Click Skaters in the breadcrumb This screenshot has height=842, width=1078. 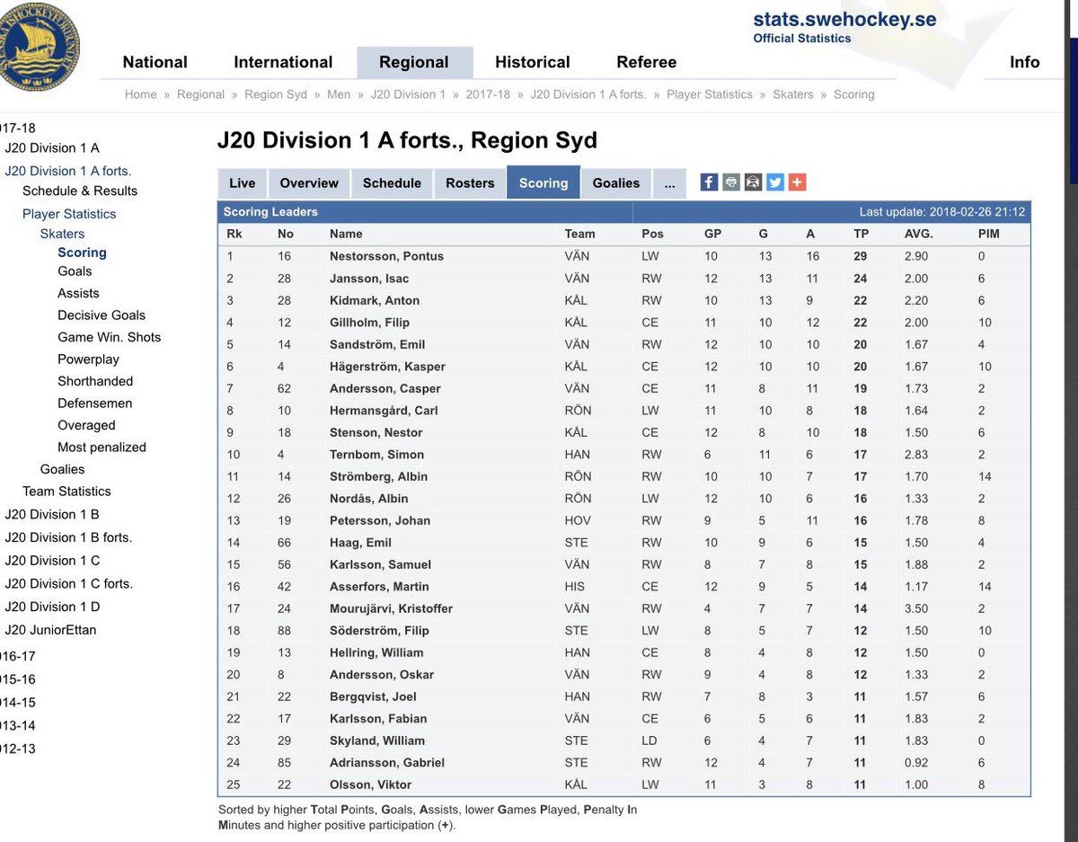[x=793, y=94]
